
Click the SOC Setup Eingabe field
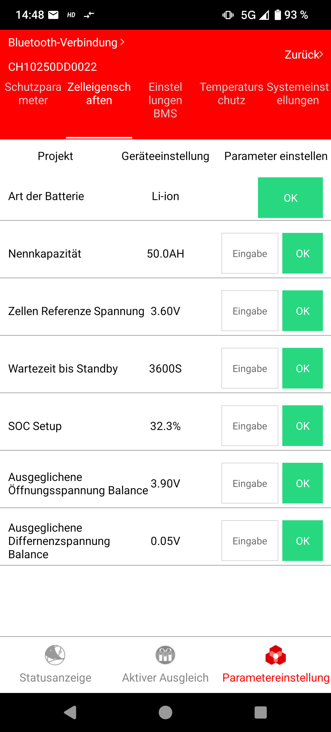click(250, 426)
